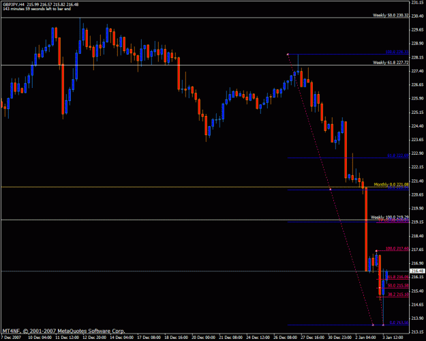Click the '12 Dec 20:00' time axis label
The height and width of the screenshot is (341, 426).
click(94, 338)
